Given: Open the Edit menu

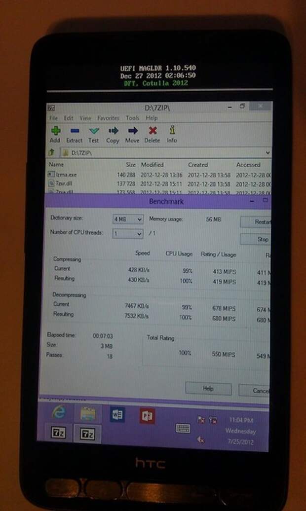Looking at the screenshot, I should [69, 118].
